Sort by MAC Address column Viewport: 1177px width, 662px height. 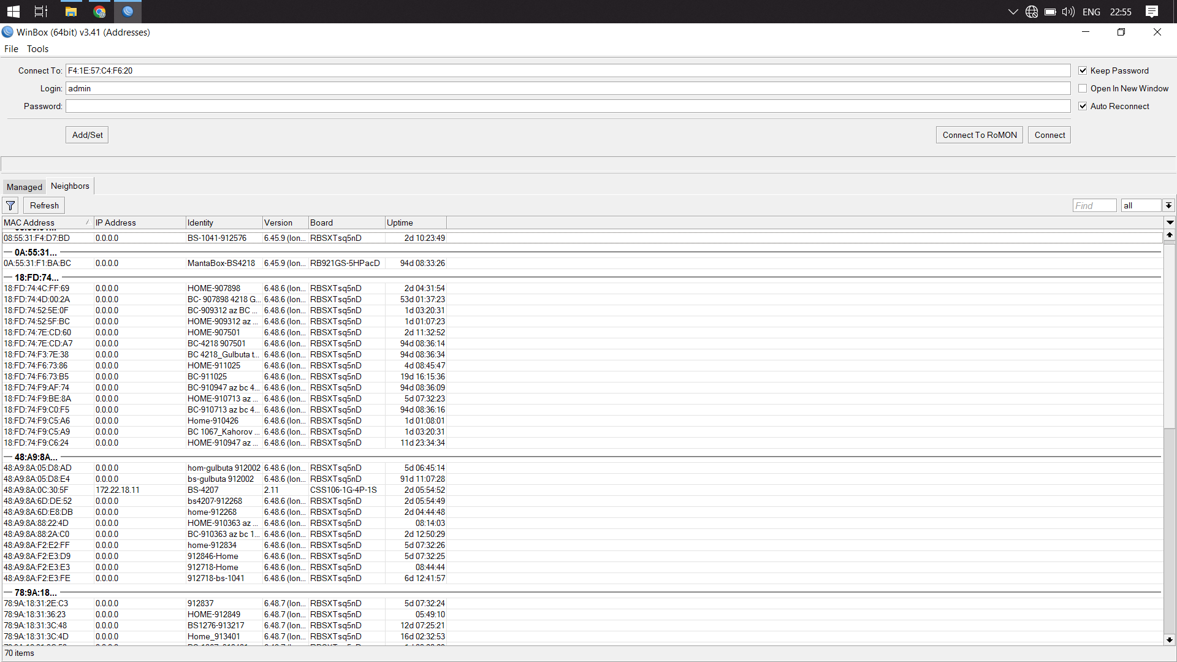pos(47,223)
